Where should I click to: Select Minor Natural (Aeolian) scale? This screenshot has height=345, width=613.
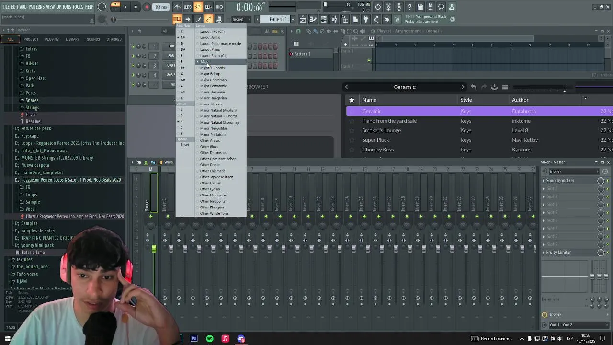(x=218, y=110)
